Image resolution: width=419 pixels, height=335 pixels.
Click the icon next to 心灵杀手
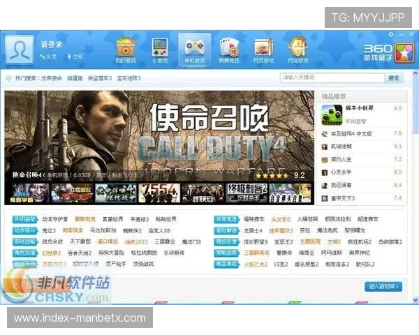tap(325, 172)
